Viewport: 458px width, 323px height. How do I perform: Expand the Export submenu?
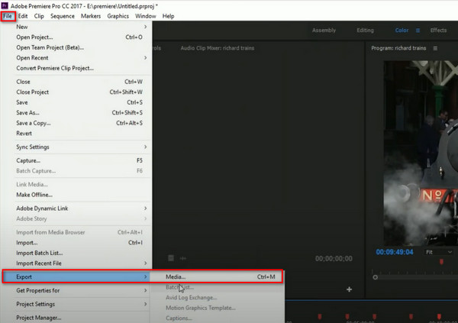(x=76, y=277)
